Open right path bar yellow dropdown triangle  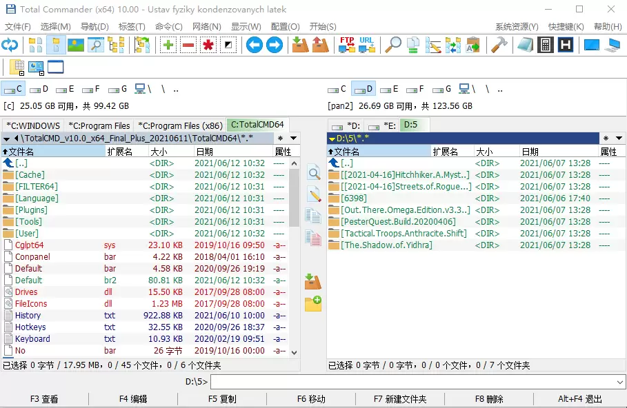(332, 139)
